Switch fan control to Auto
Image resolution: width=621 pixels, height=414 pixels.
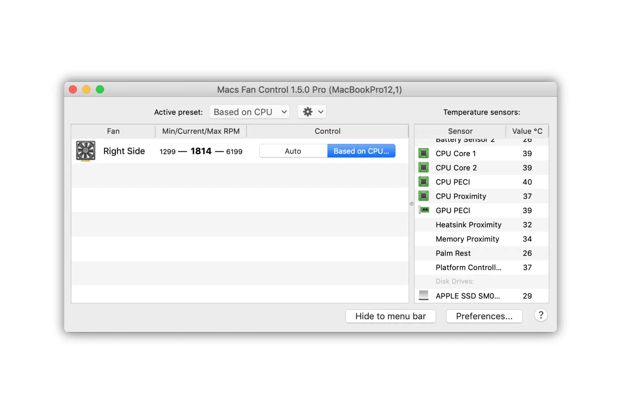pyautogui.click(x=293, y=151)
